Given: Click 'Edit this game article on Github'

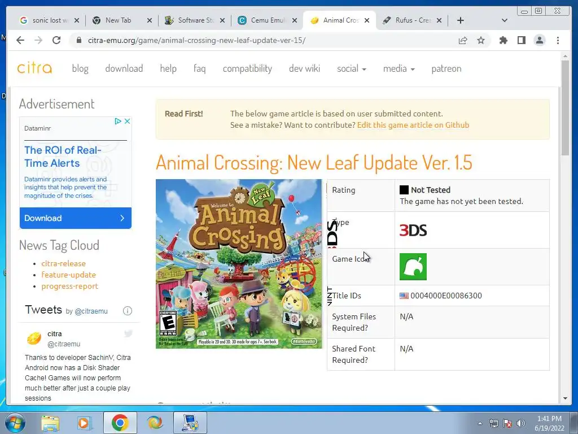Looking at the screenshot, I should [x=413, y=125].
